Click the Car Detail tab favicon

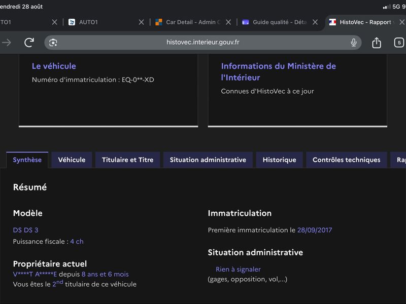[x=158, y=22]
